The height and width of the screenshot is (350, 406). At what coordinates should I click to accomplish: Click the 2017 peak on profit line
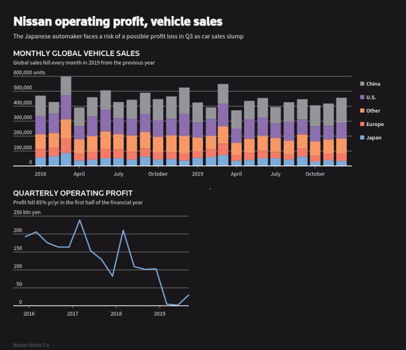pyautogui.click(x=80, y=220)
